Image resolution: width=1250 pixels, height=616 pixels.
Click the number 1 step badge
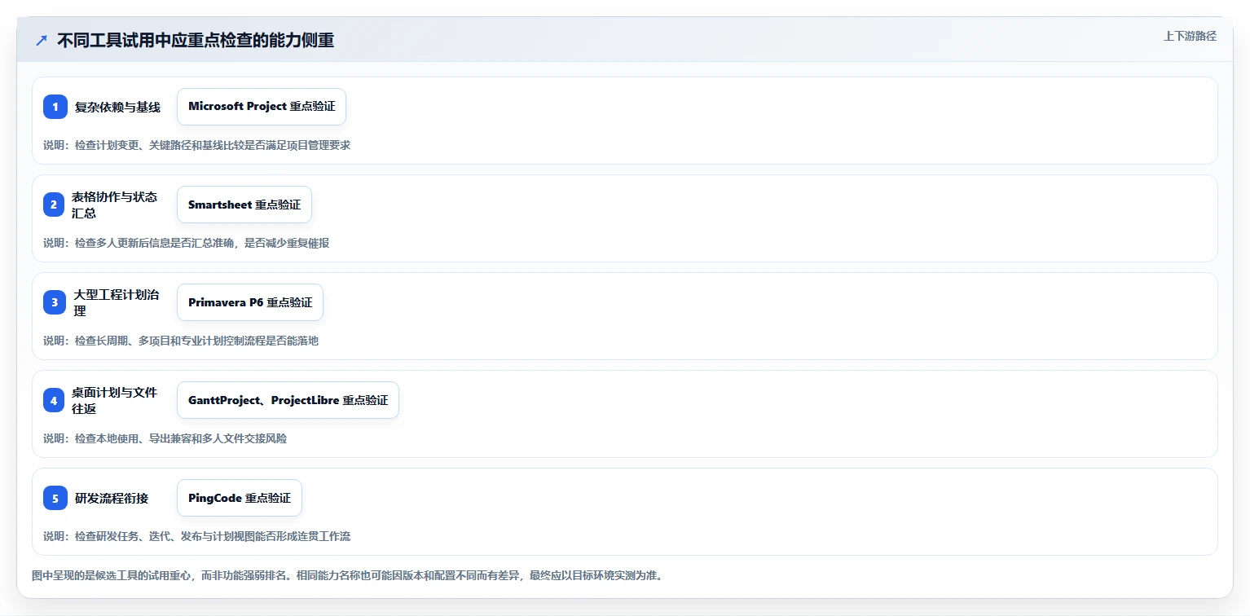click(x=55, y=107)
